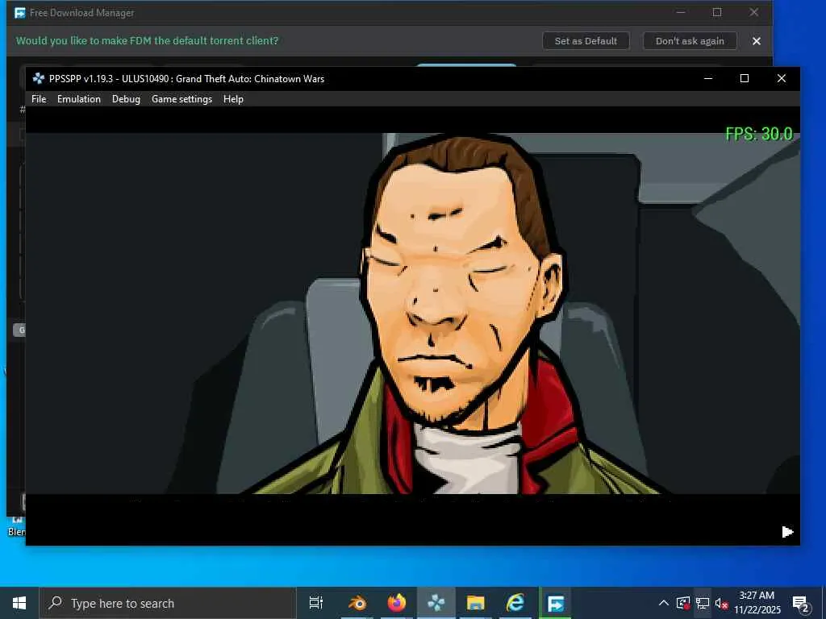Open the Help menu in PPSSPP
This screenshot has height=619, width=826.
pos(233,99)
